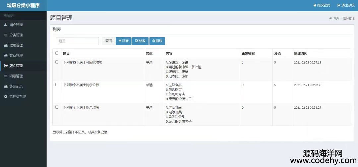This screenshot has width=358, height=167.
Task: Click question text 下列哪些不属于可回收垃圾
Action: tap(83, 62)
